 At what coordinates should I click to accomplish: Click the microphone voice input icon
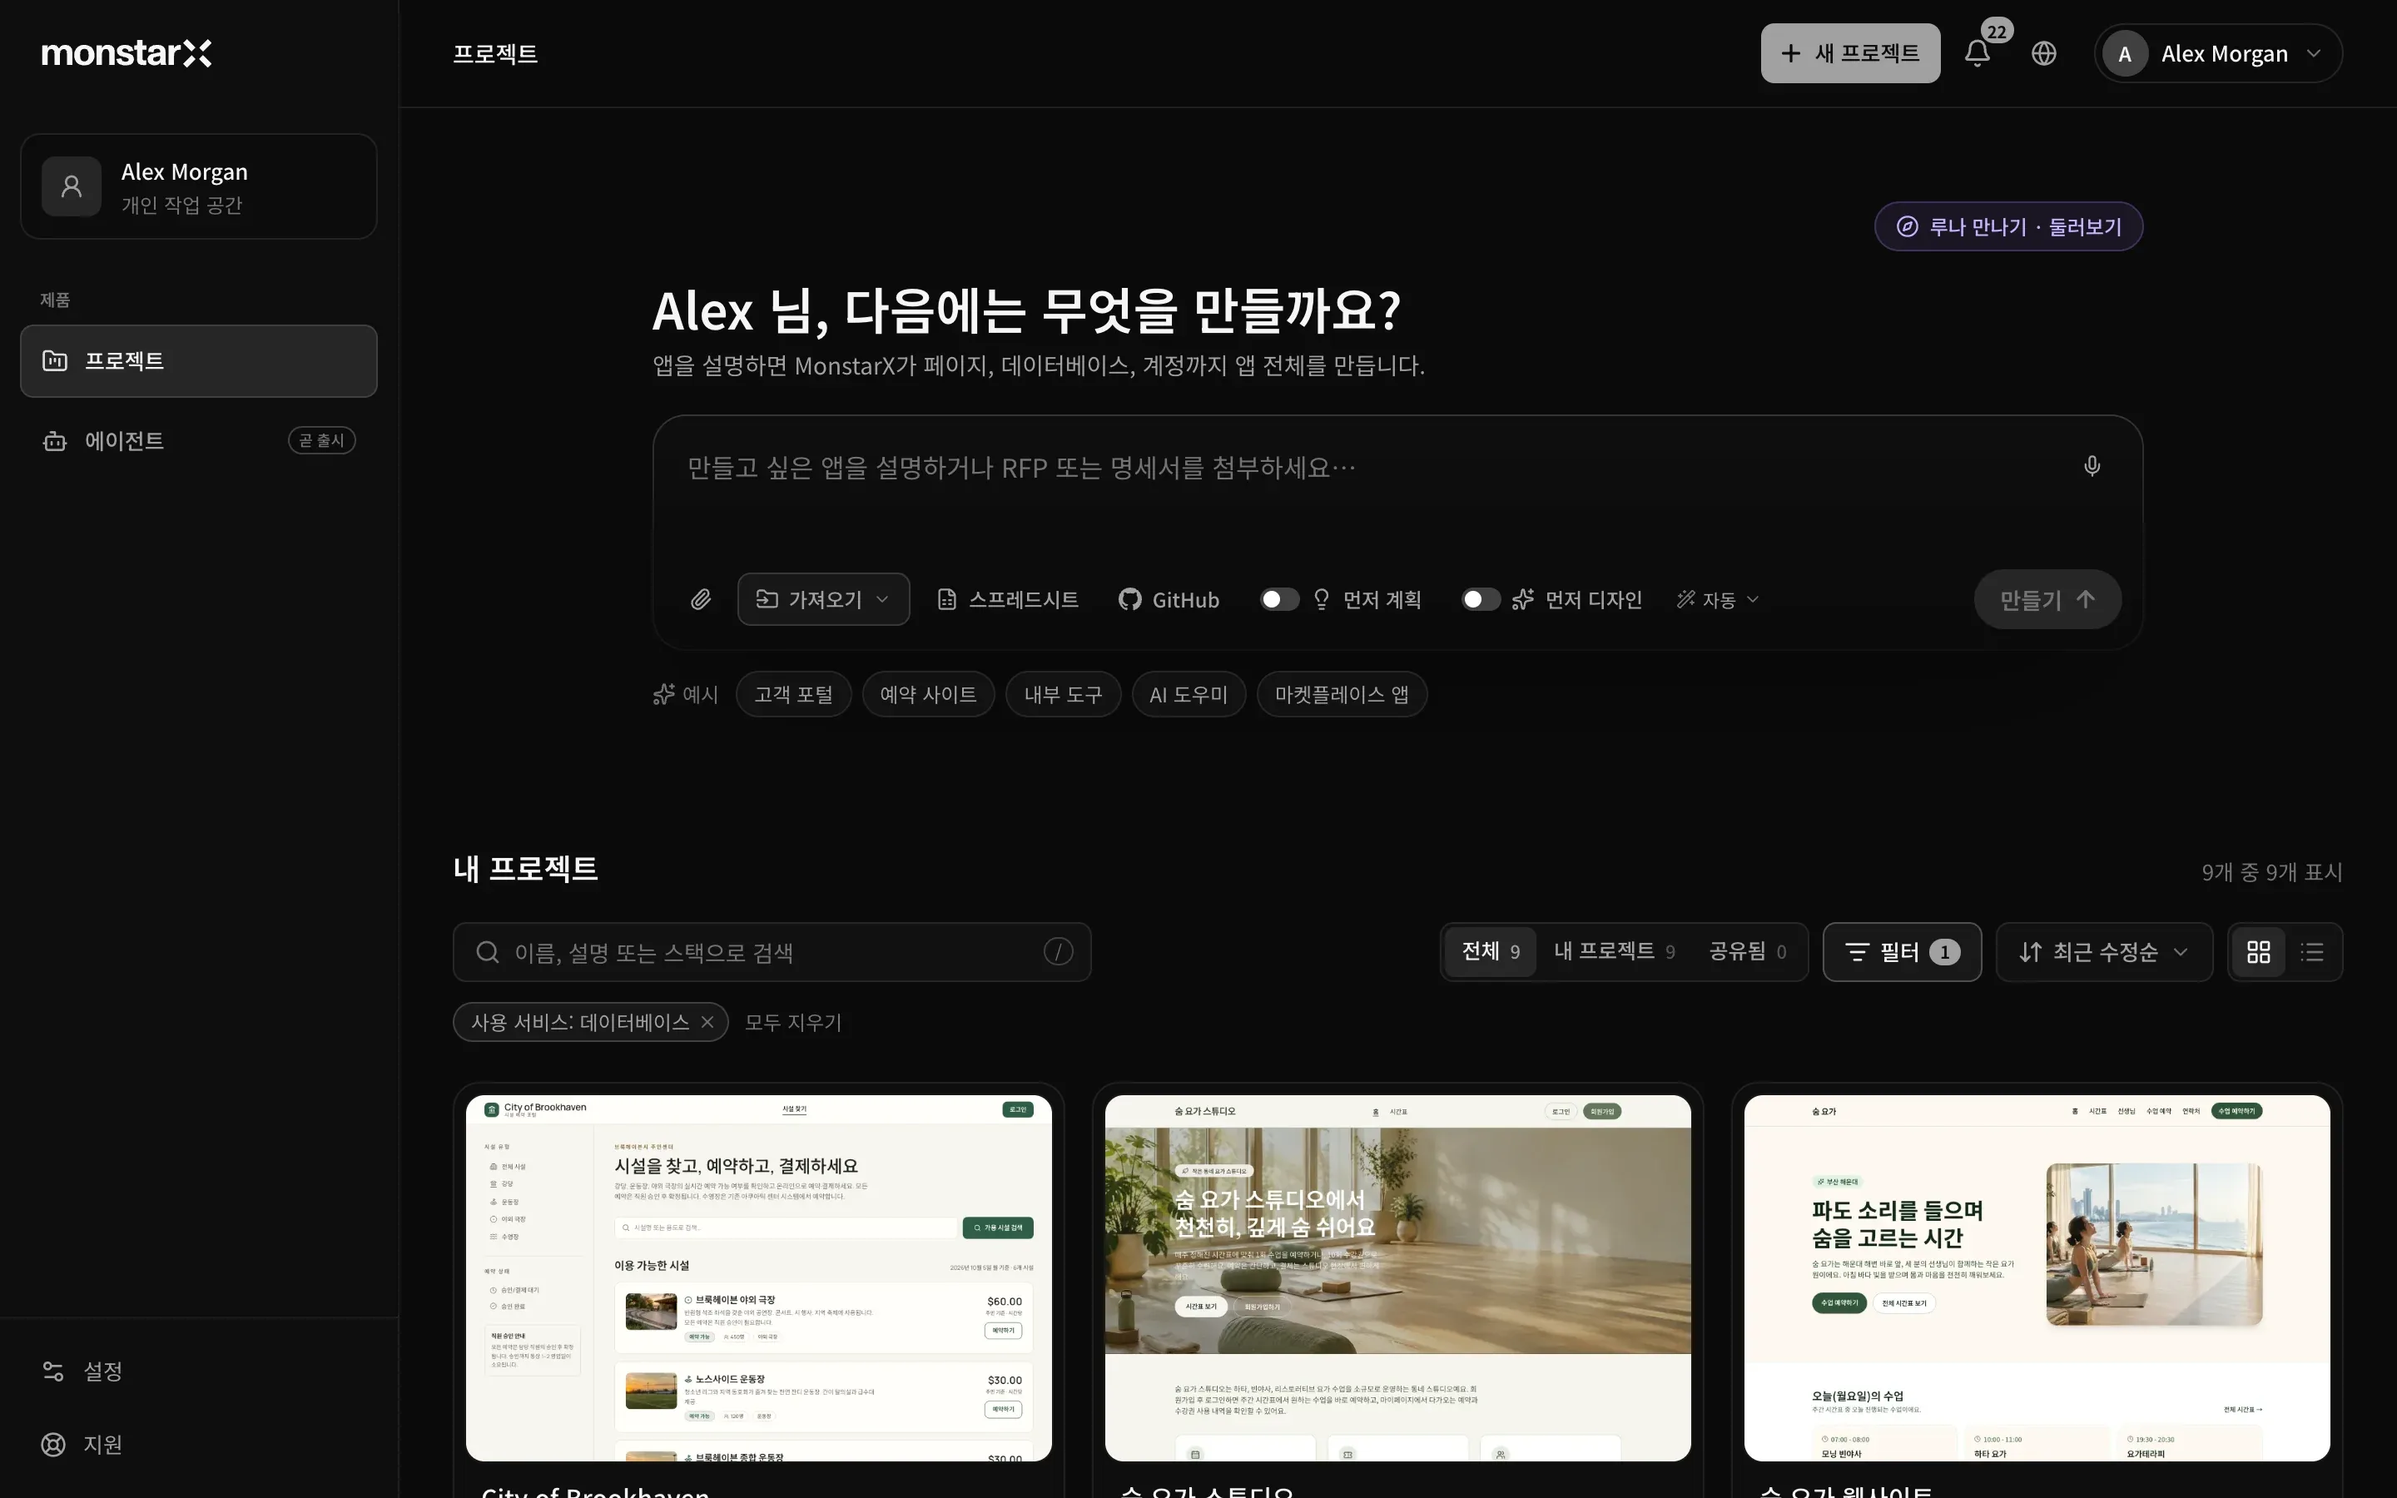click(2091, 467)
